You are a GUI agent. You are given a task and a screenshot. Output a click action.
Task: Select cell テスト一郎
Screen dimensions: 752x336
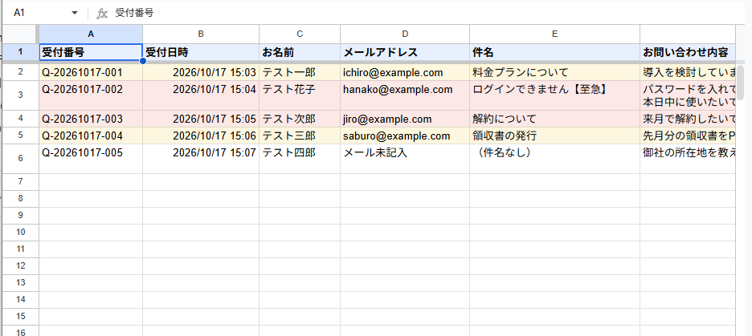point(300,72)
